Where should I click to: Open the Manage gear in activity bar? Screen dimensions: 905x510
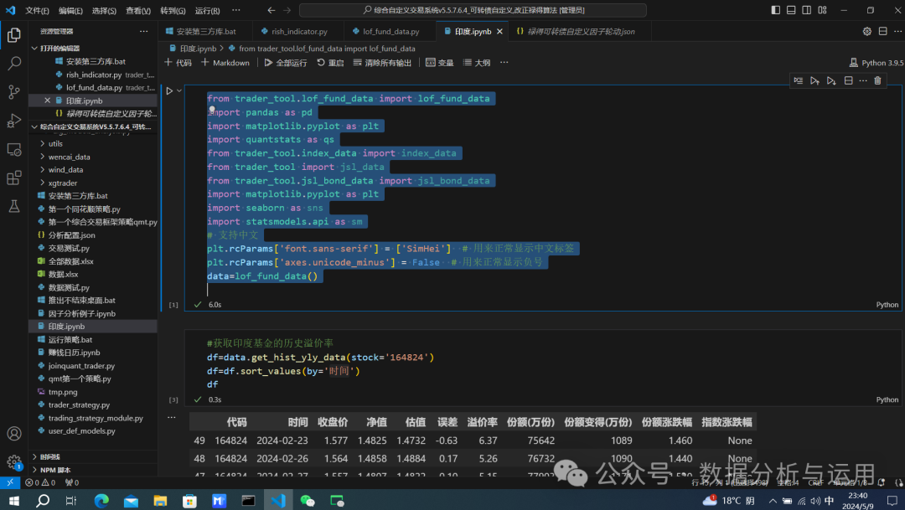[14, 461]
